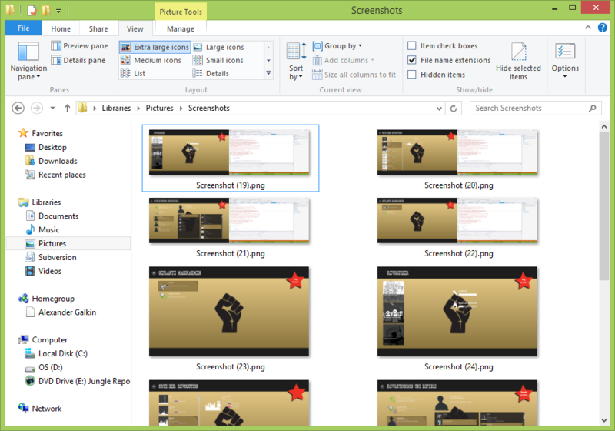Open the OS (D:) drive

[x=44, y=367]
